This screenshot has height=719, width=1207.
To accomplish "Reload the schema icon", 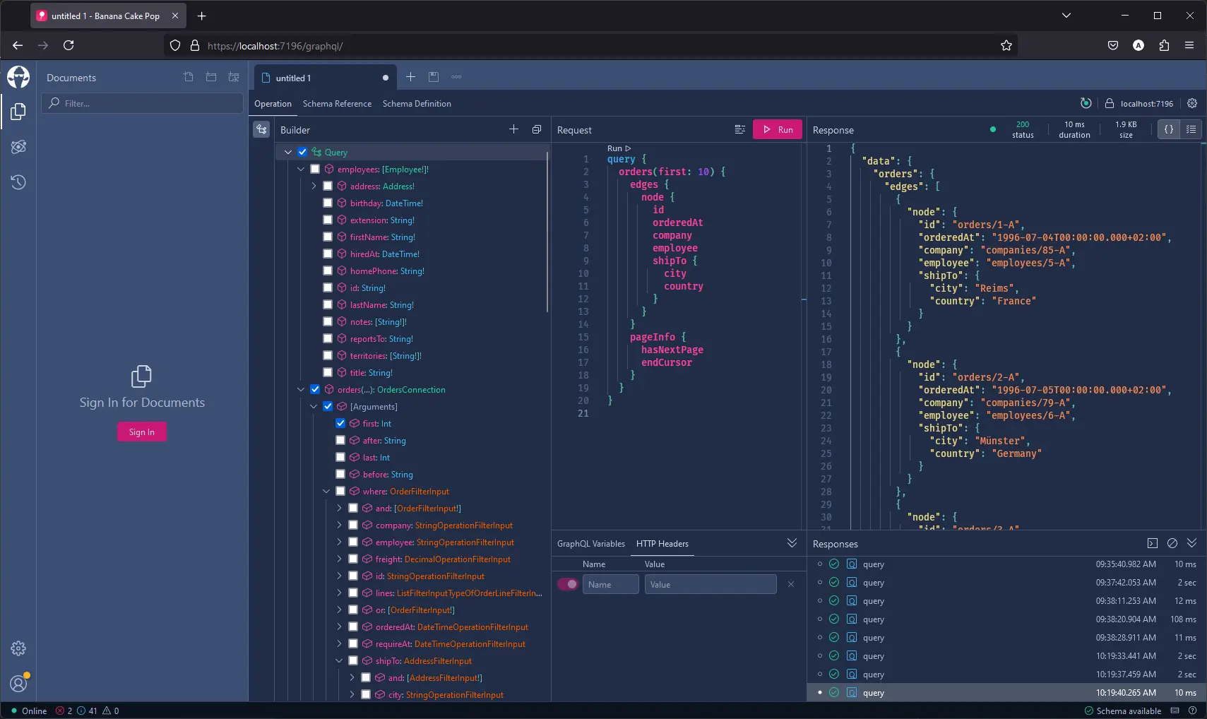I will tap(1086, 103).
